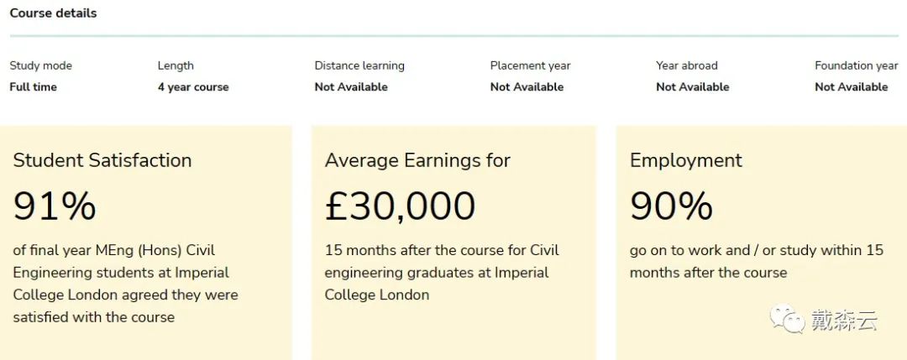Click Not Available under Distance learning
The width and height of the screenshot is (907, 360).
click(351, 86)
